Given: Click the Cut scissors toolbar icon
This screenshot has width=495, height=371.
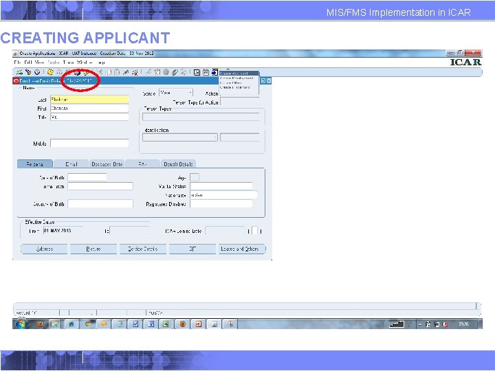Looking at the screenshot, I should pos(100,72).
